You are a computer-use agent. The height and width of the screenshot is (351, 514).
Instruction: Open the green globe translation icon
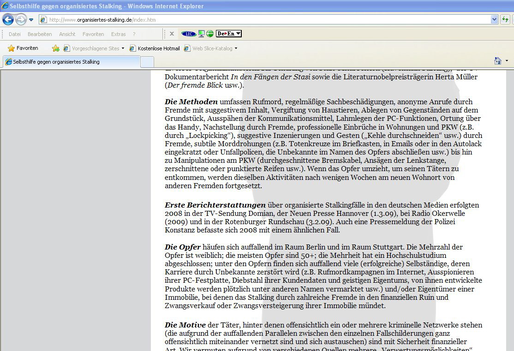coord(210,33)
